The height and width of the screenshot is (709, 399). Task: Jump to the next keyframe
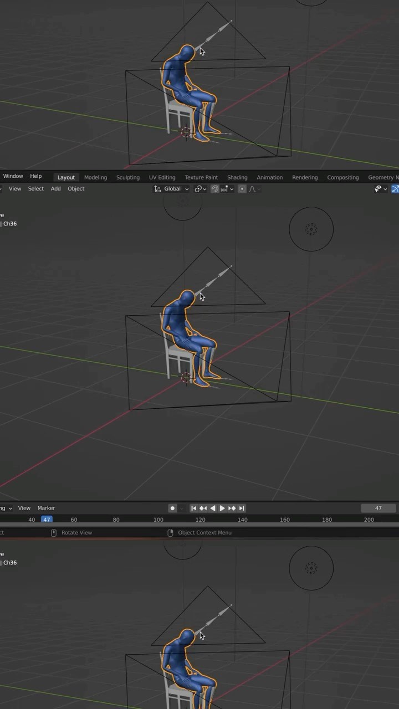232,508
